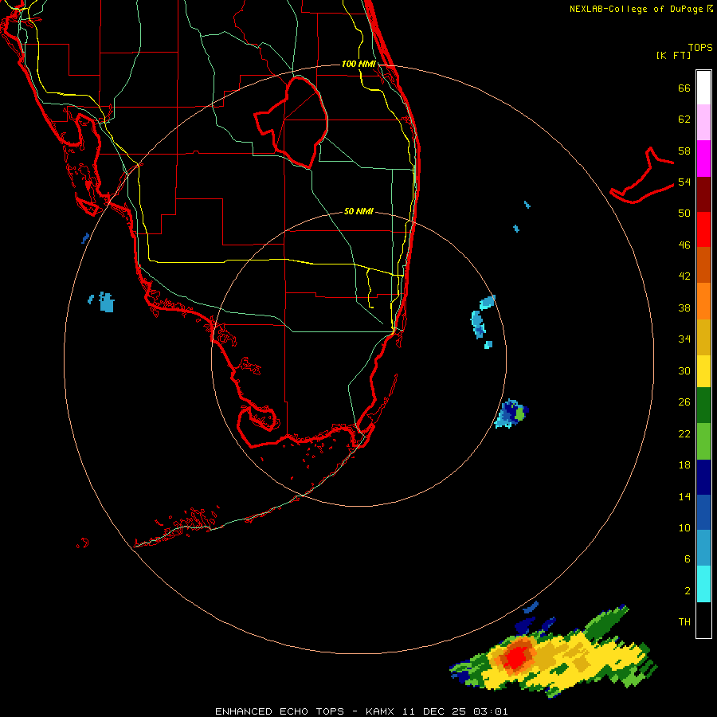This screenshot has height=717, width=717.
Task: Click the 46 legend value
Action: point(684,245)
